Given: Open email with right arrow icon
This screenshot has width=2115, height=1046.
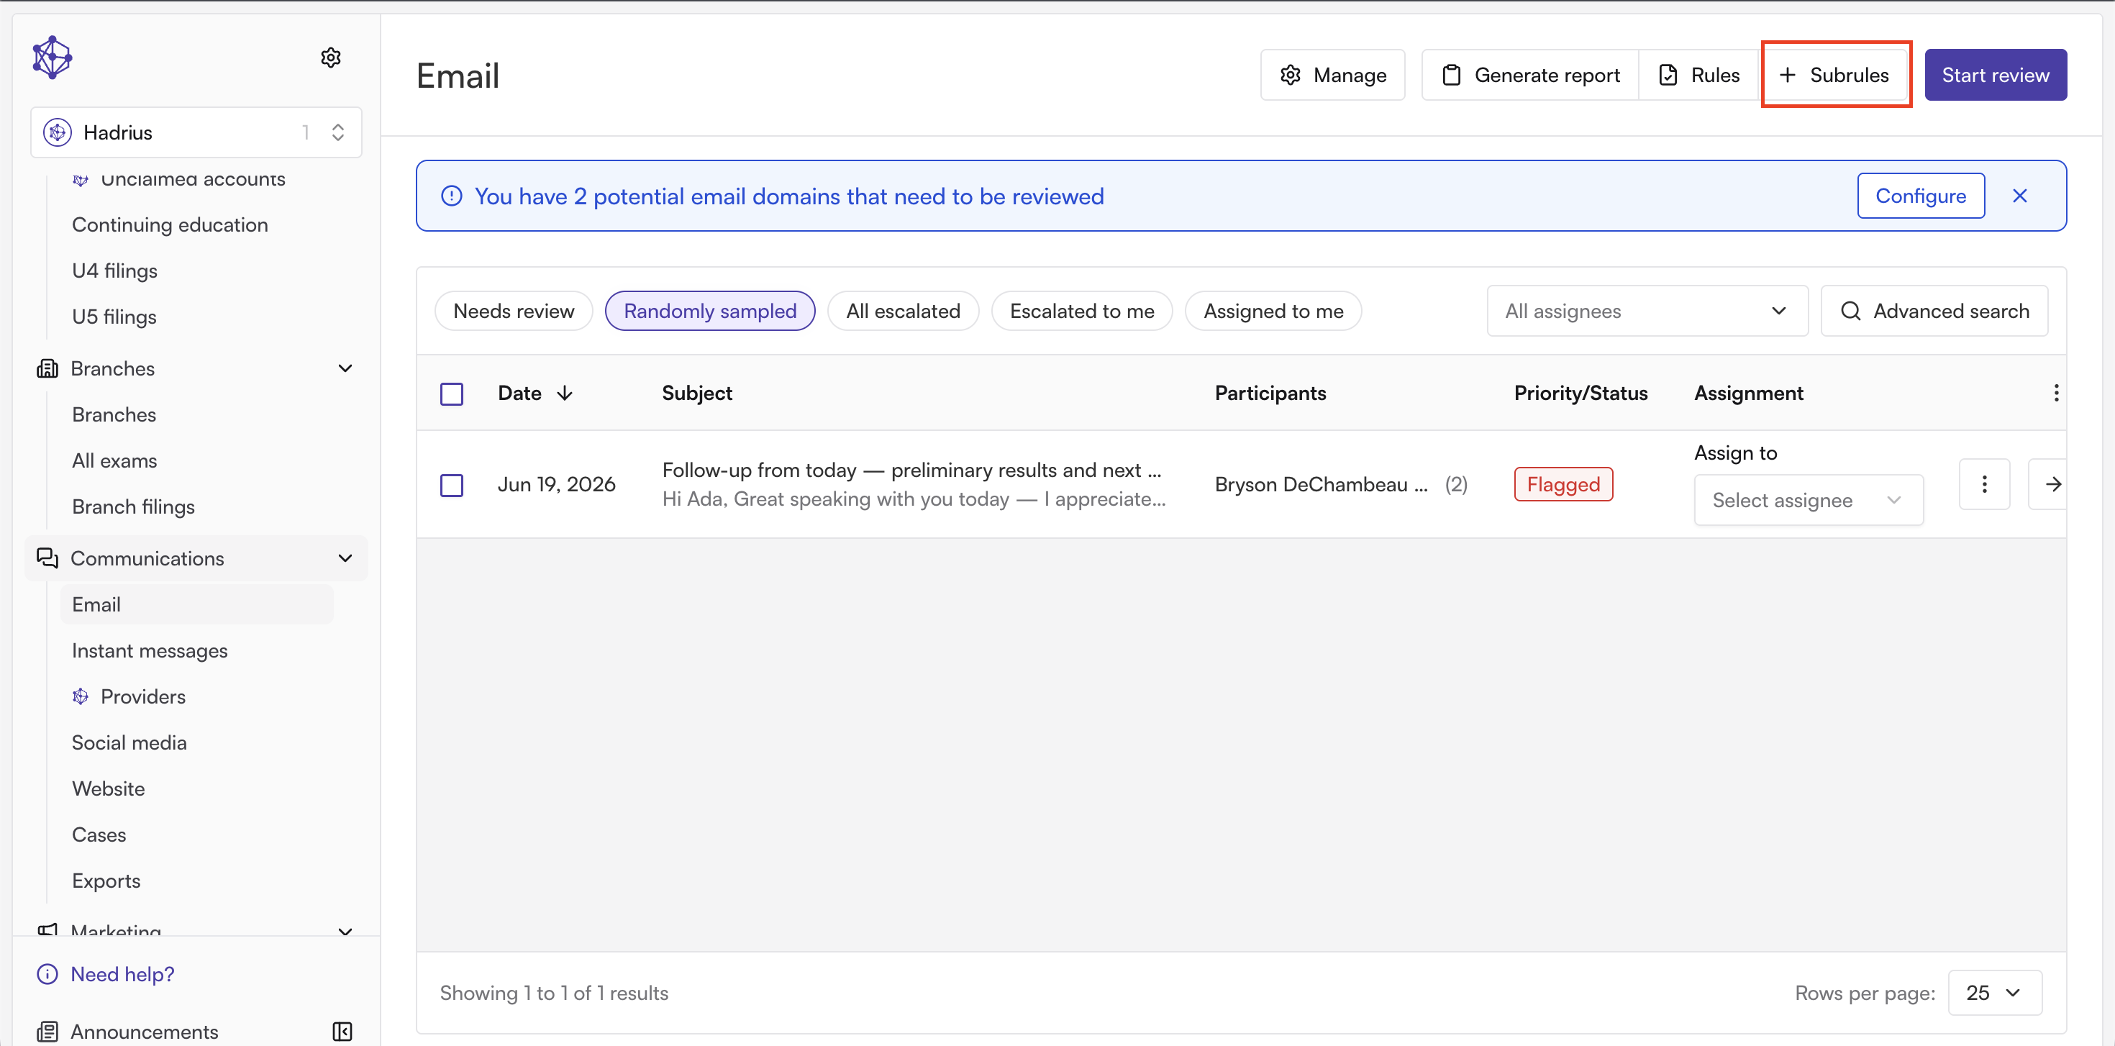Looking at the screenshot, I should click(2052, 484).
